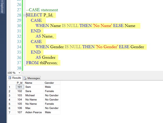The height and width of the screenshot is (123, 163).
Task: Select row header 5 in results
Action: tap(12, 104)
